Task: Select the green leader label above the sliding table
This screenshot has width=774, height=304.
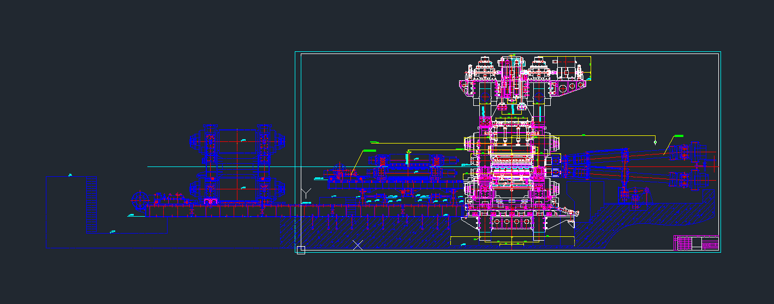Action: pyautogui.click(x=370, y=150)
